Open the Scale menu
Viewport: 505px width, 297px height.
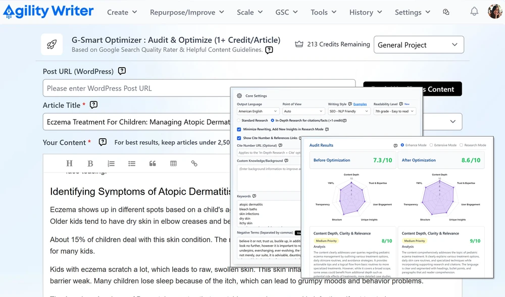(x=249, y=12)
